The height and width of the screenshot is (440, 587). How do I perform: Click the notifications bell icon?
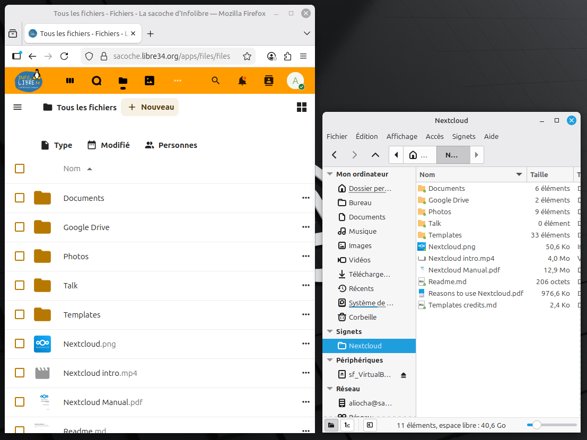tap(242, 81)
